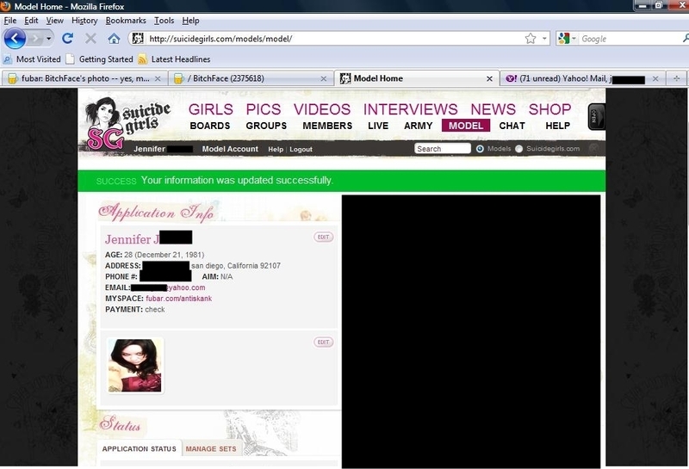Viewport: 689px width, 469px height.
Task: Open the Bookmarks menu
Action: click(x=126, y=20)
